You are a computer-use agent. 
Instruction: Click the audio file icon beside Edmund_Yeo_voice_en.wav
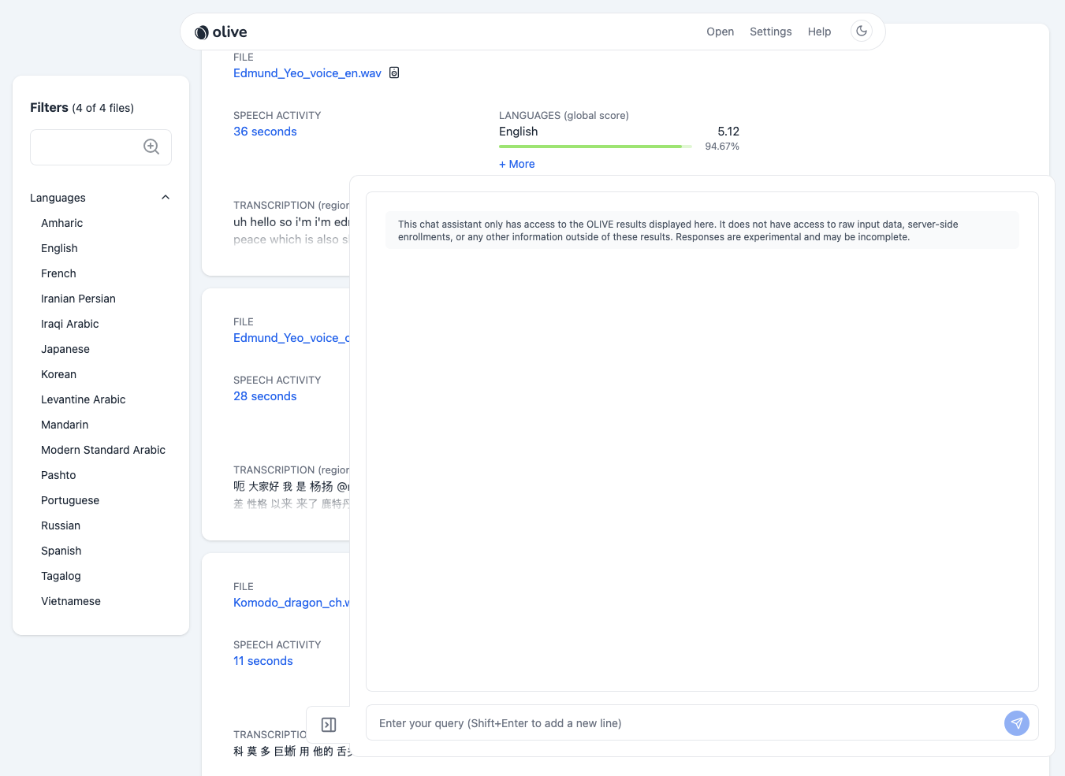coord(394,73)
